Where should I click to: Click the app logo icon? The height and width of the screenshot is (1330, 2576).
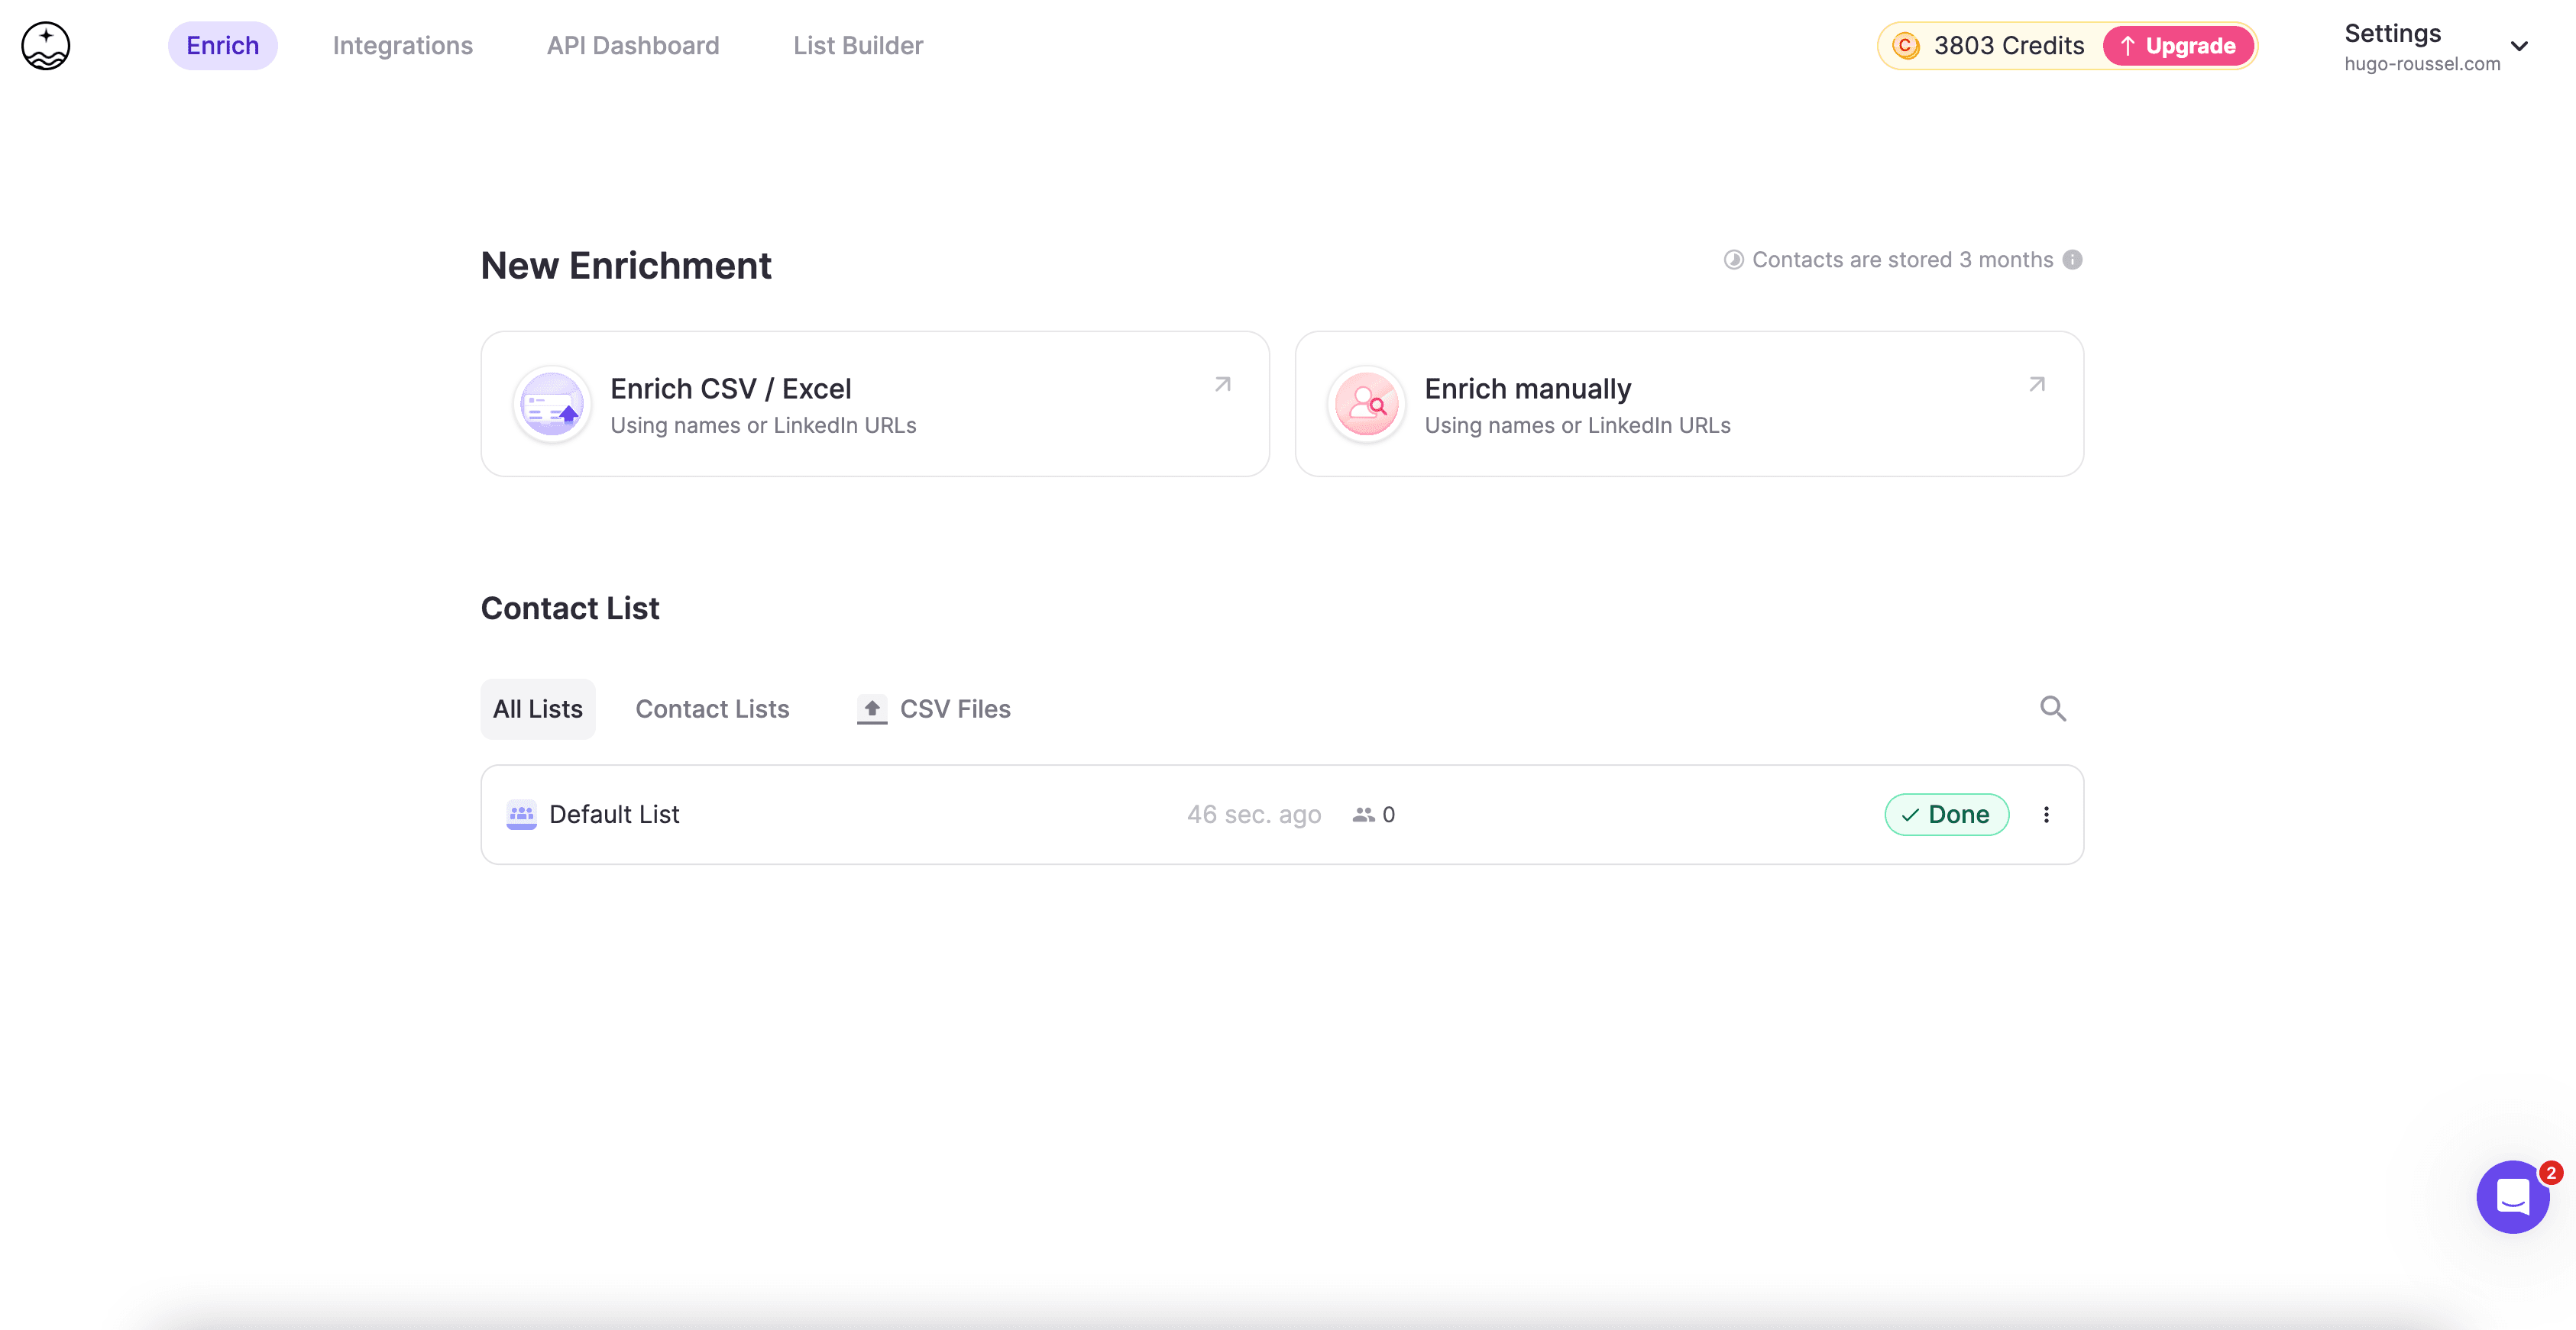pos(46,46)
